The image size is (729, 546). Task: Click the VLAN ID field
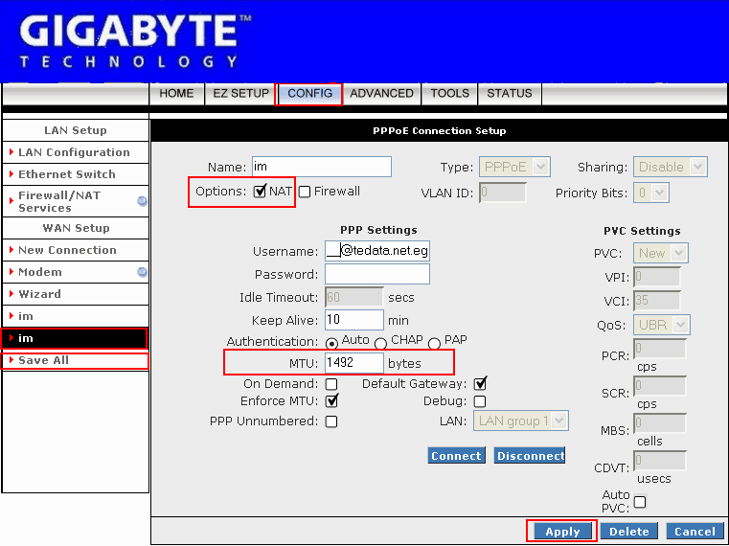coord(503,193)
